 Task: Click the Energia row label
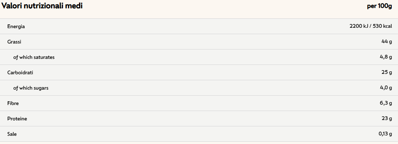point(16,26)
